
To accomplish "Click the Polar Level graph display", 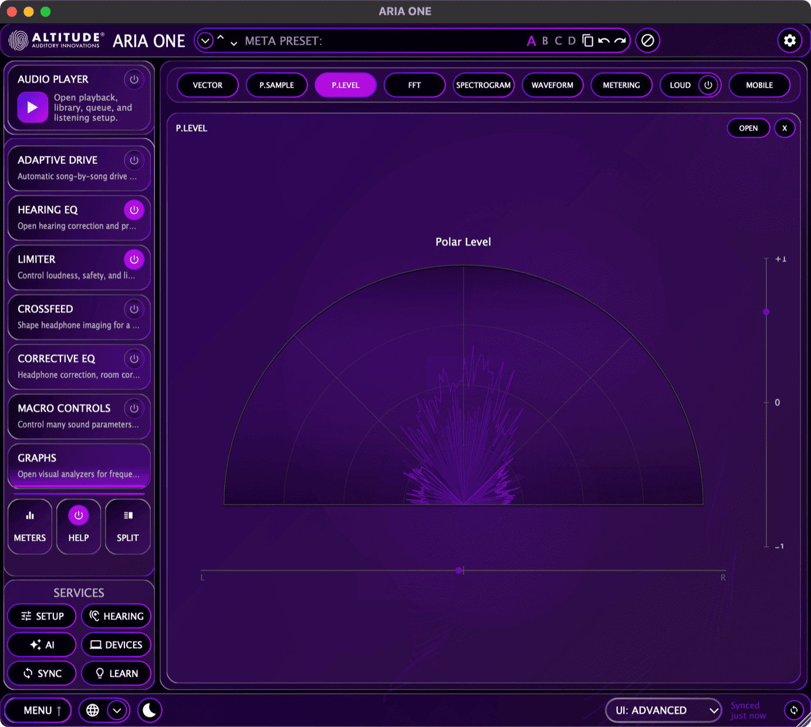I will (464, 385).
